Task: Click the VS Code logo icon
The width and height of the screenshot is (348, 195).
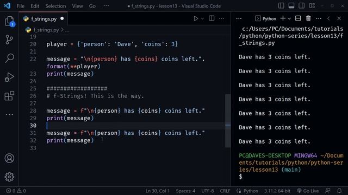Action: pos(7,6)
